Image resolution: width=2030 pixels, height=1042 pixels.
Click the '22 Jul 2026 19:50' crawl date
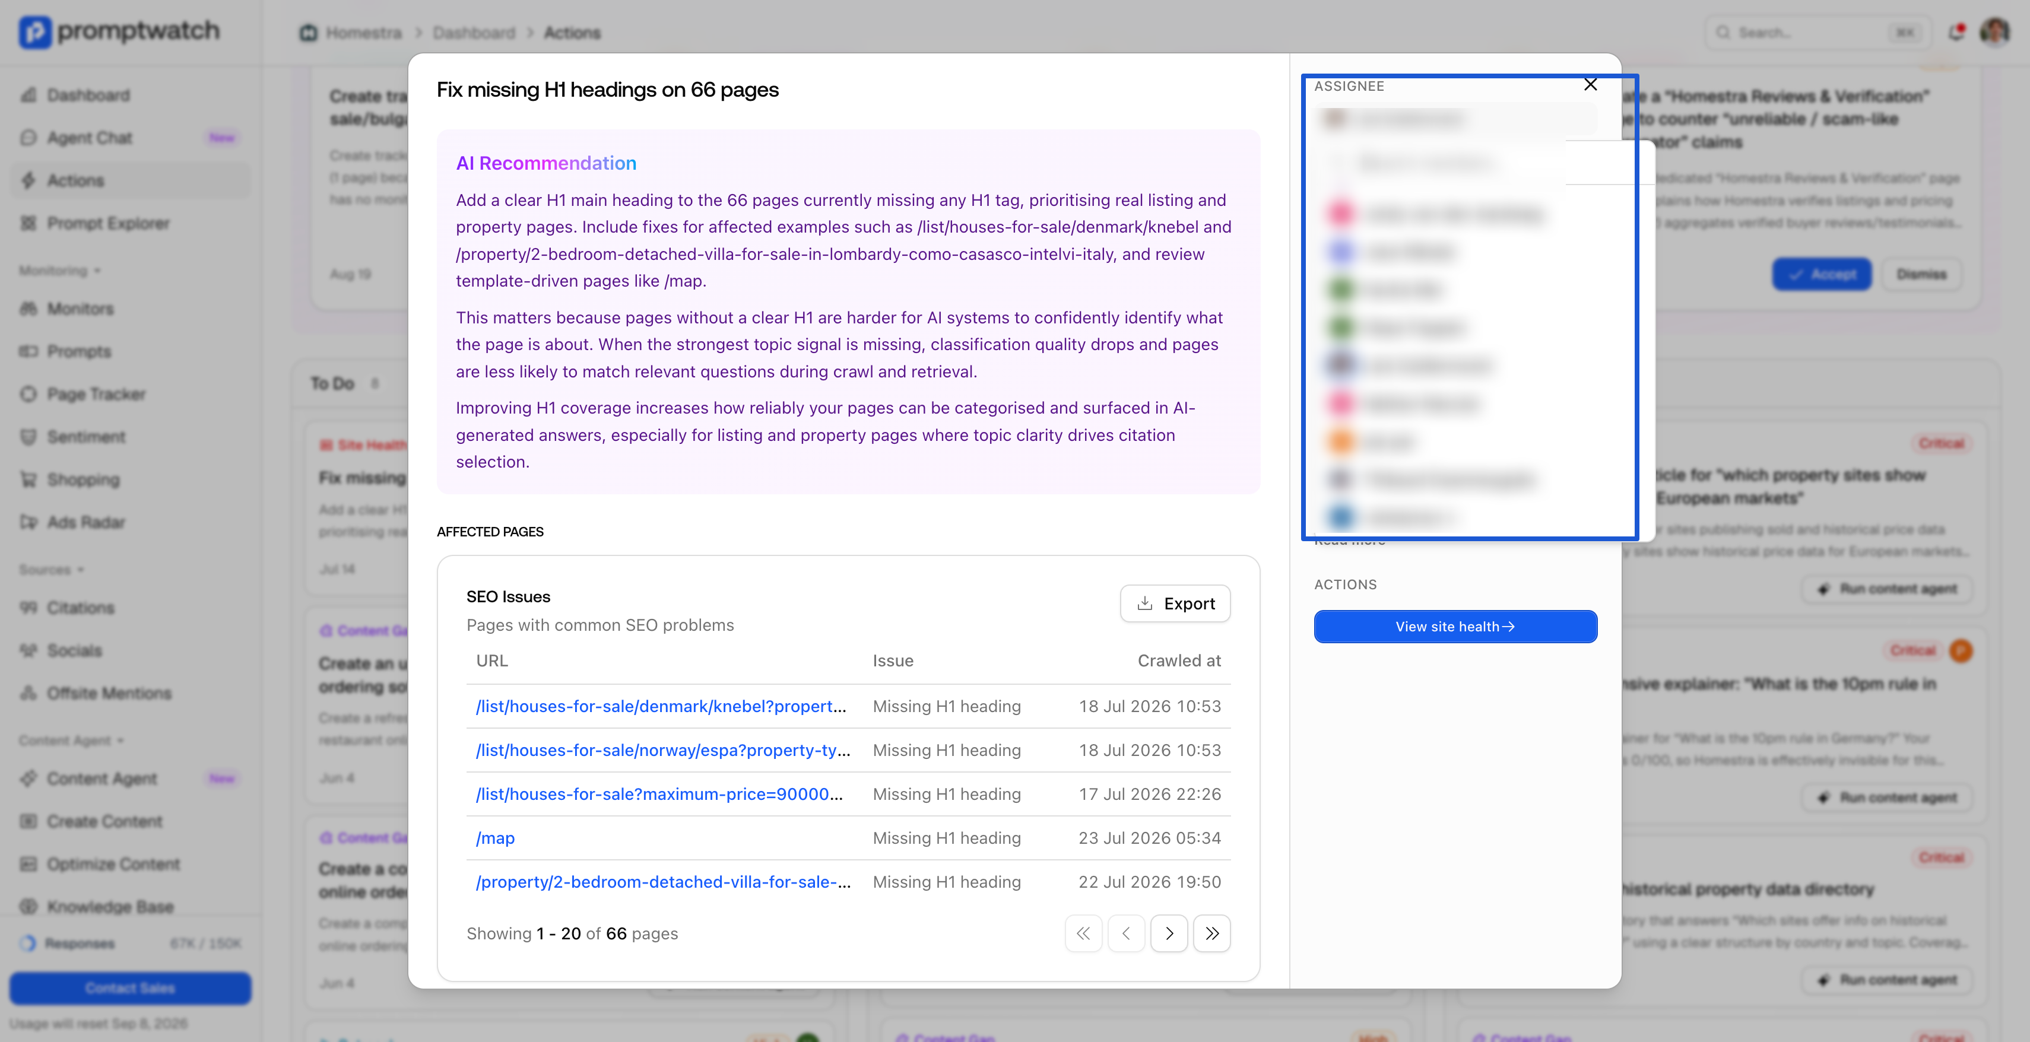[x=1150, y=882]
